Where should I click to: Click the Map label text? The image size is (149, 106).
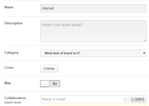tap(8, 83)
